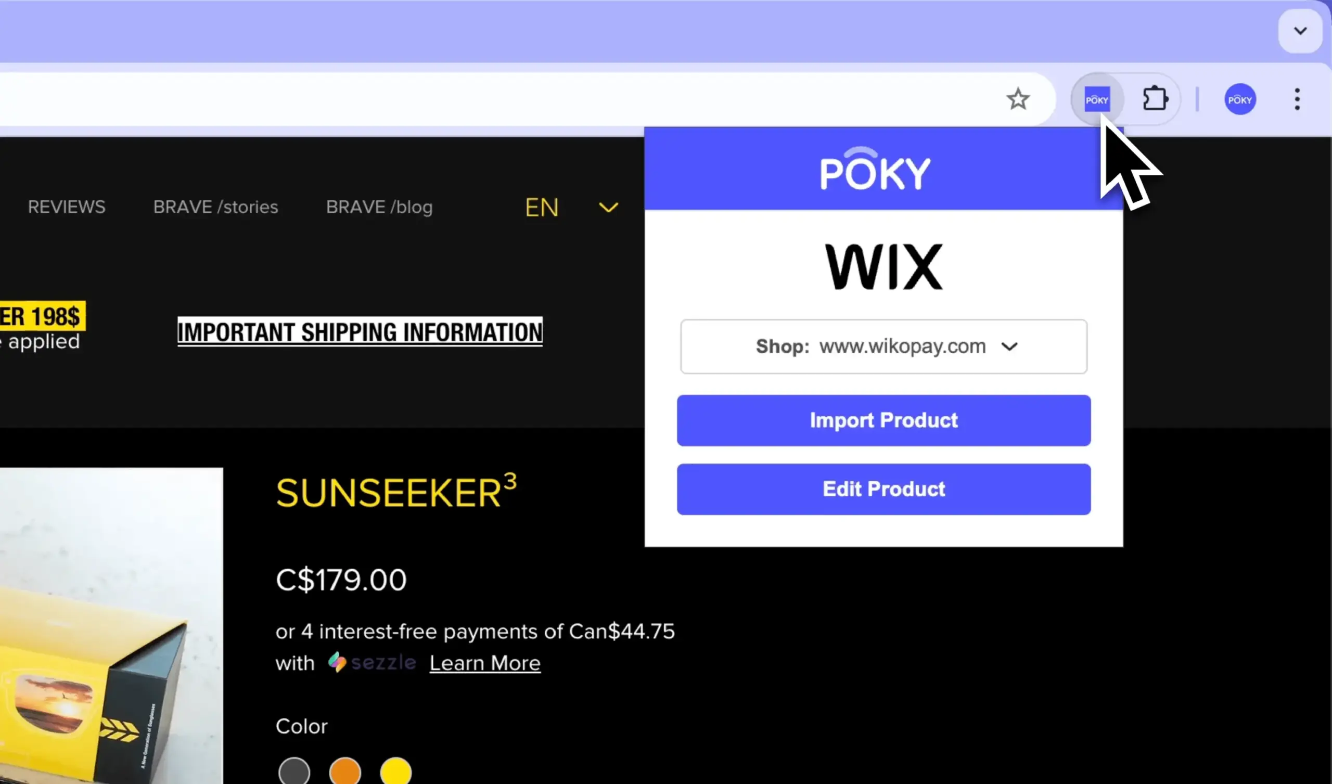Click the POKY logo in the popup header

pos(875,169)
